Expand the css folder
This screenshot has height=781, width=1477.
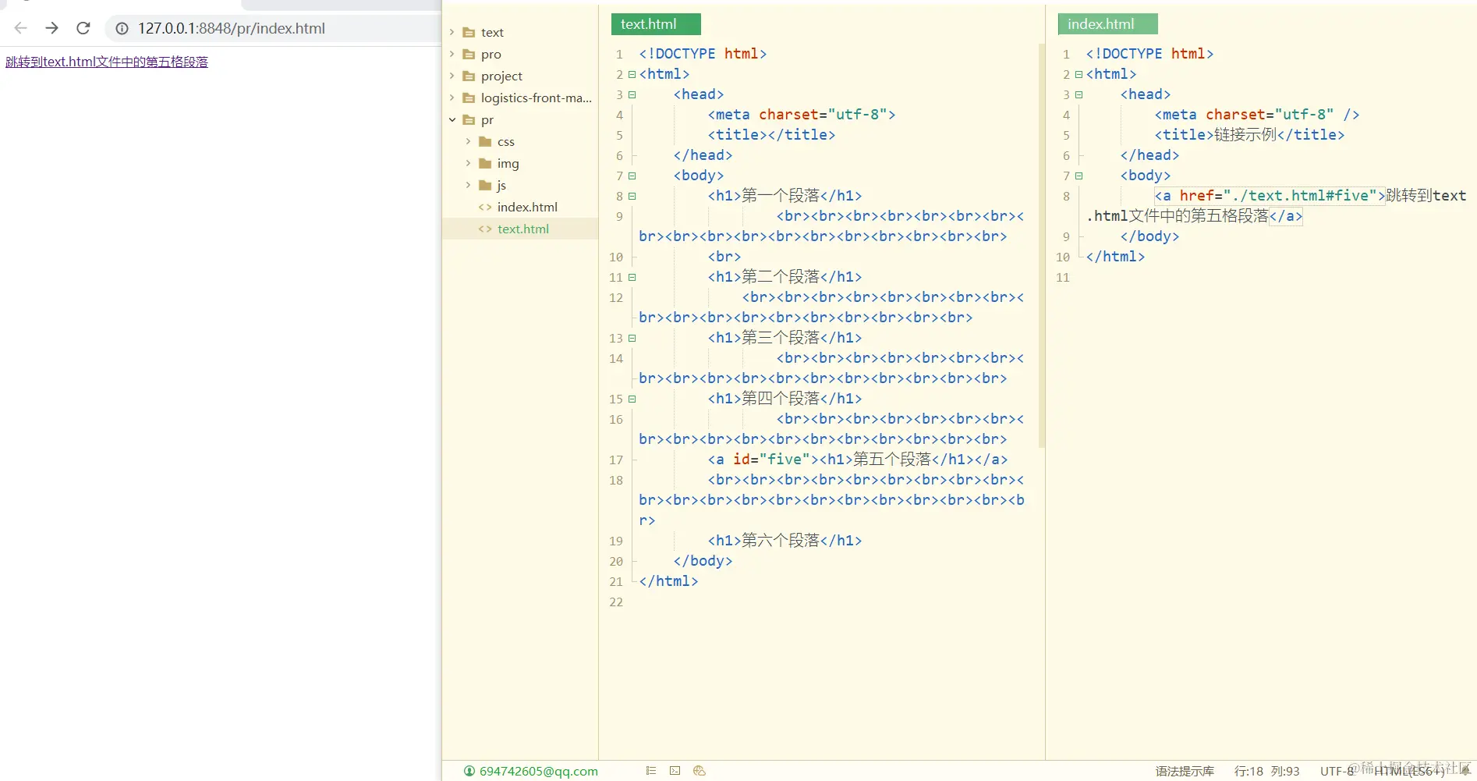[x=468, y=142]
